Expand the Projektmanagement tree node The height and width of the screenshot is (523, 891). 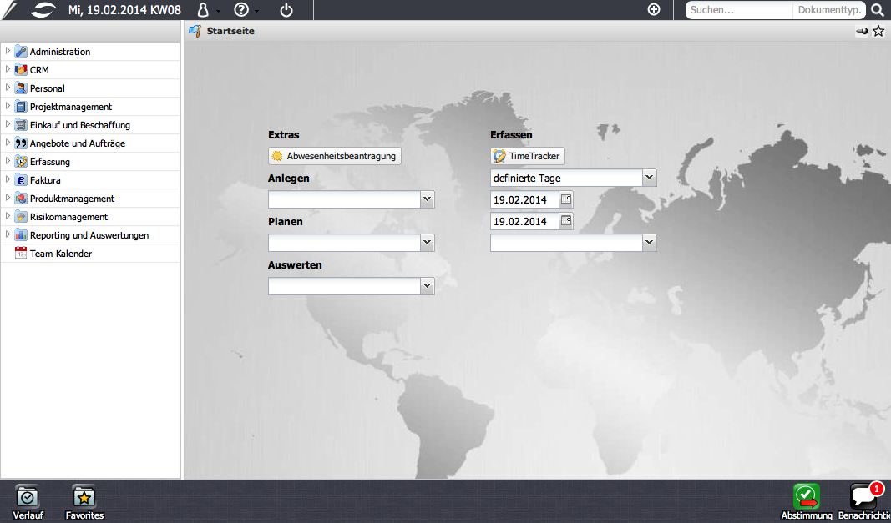pyautogui.click(x=8, y=106)
